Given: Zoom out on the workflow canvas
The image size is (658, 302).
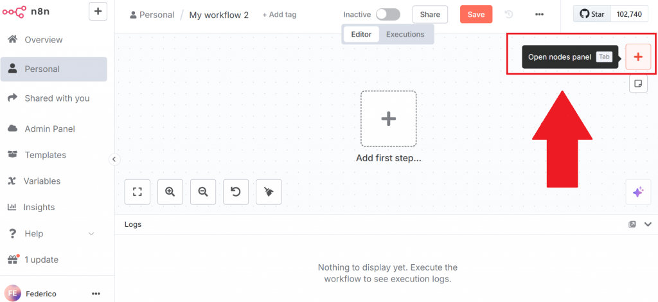Looking at the screenshot, I should (203, 191).
